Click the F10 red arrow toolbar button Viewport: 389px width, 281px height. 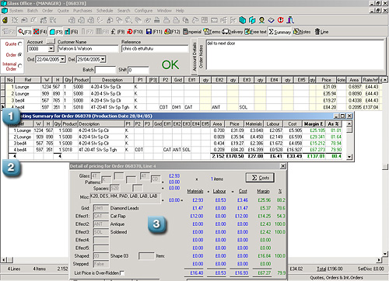135,32
